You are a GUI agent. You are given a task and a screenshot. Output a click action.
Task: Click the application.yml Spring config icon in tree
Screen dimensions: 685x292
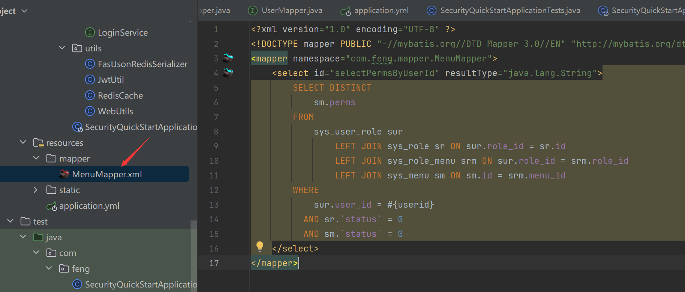52,206
